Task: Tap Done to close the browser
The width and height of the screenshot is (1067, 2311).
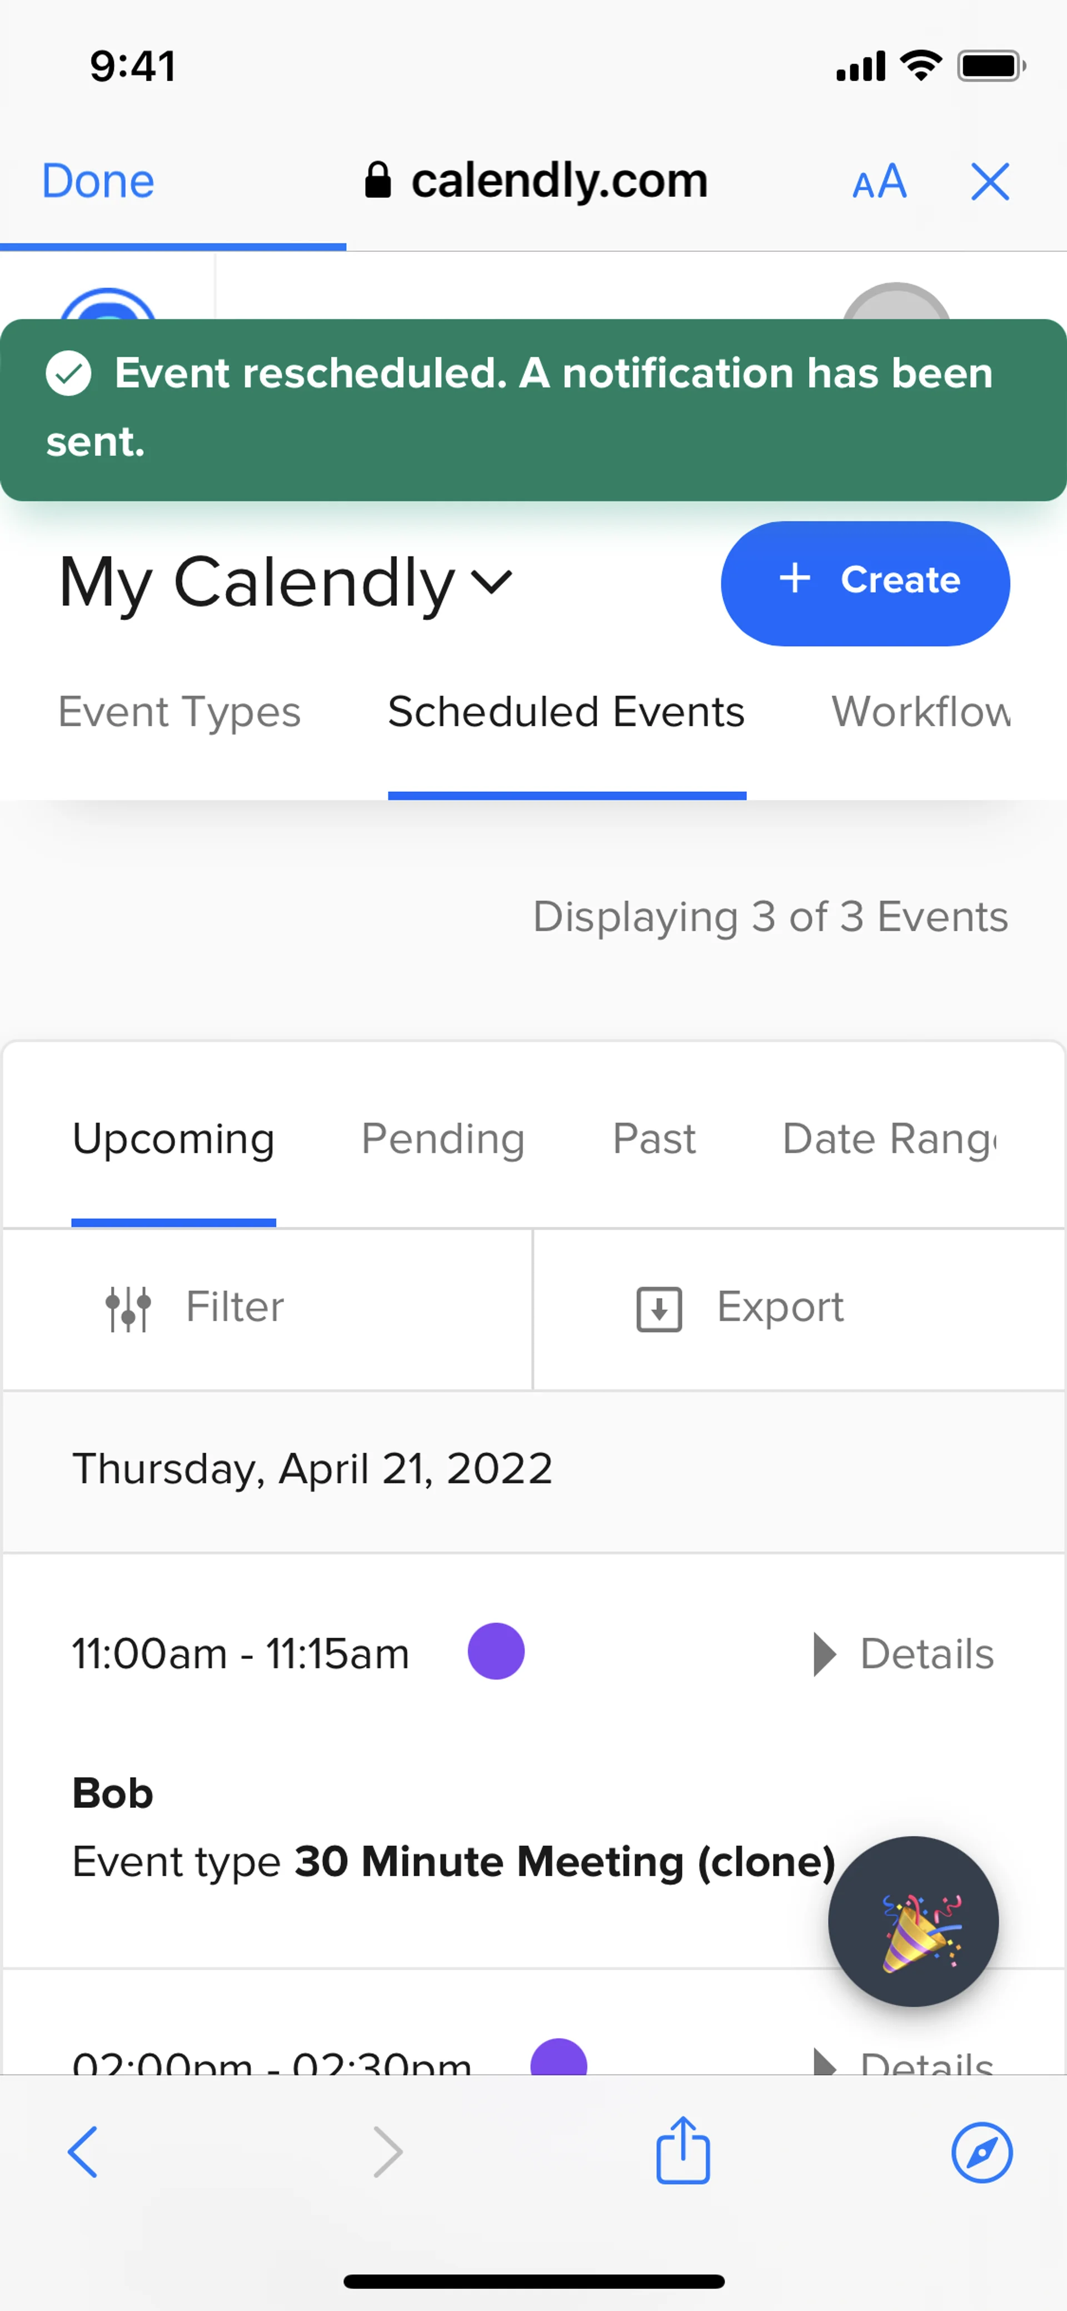Action: [98, 182]
